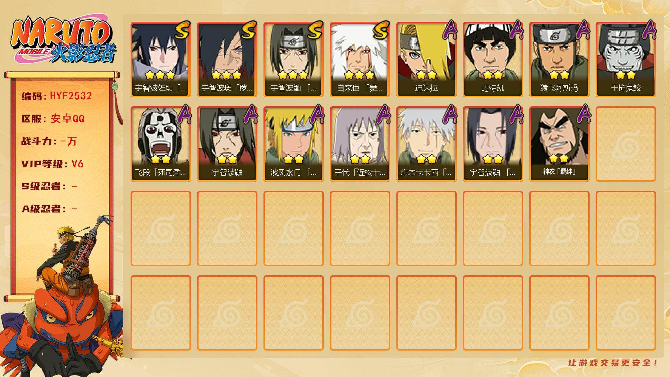Select the 宇智波佐助 S-rank ninja card

coord(160,60)
